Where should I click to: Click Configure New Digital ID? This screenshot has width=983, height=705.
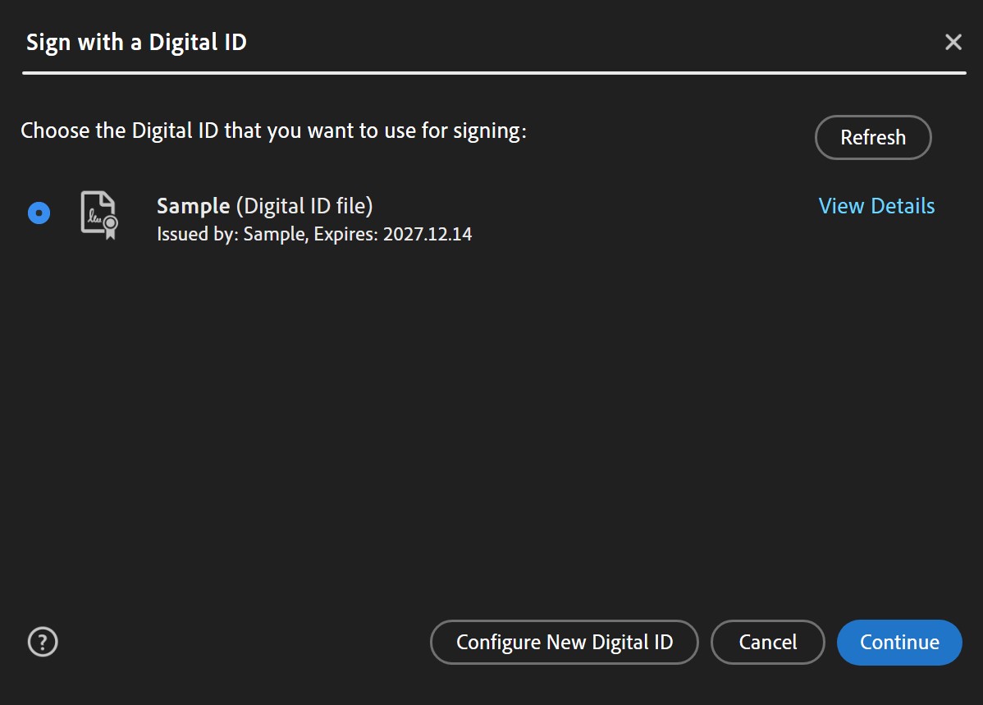tap(564, 642)
